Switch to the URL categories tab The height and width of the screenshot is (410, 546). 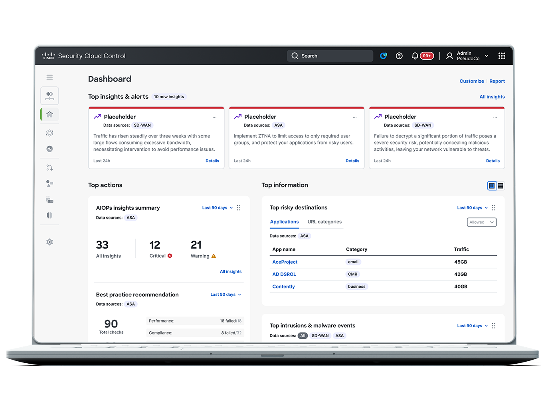tap(324, 222)
